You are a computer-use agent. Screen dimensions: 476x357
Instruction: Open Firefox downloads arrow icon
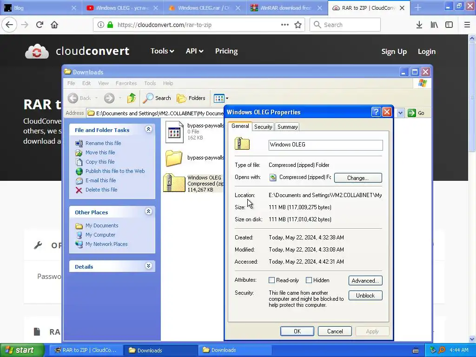(419, 25)
